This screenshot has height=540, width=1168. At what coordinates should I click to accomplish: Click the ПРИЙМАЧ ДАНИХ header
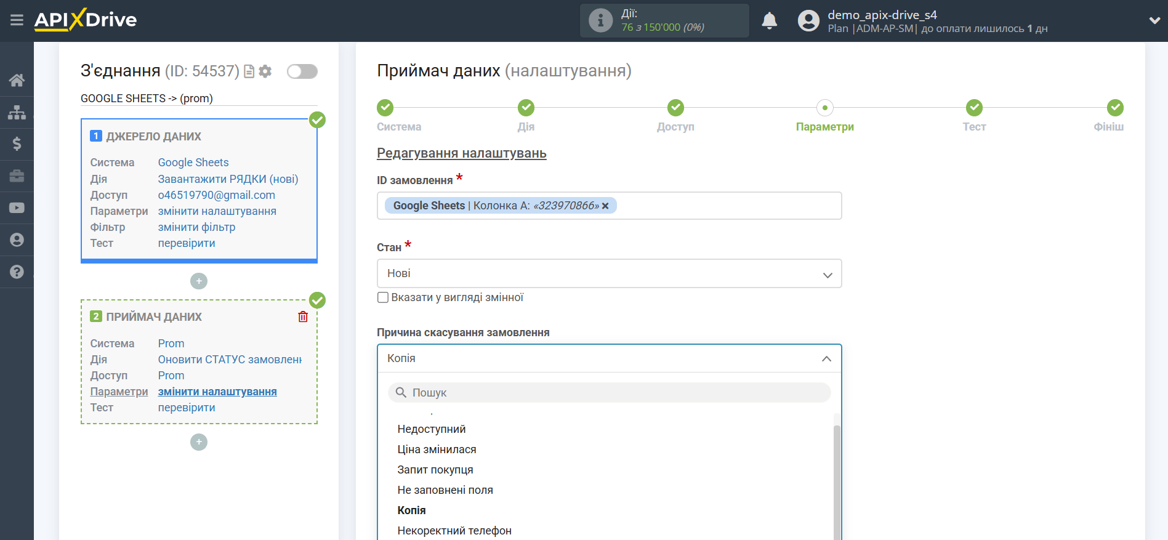pos(154,317)
